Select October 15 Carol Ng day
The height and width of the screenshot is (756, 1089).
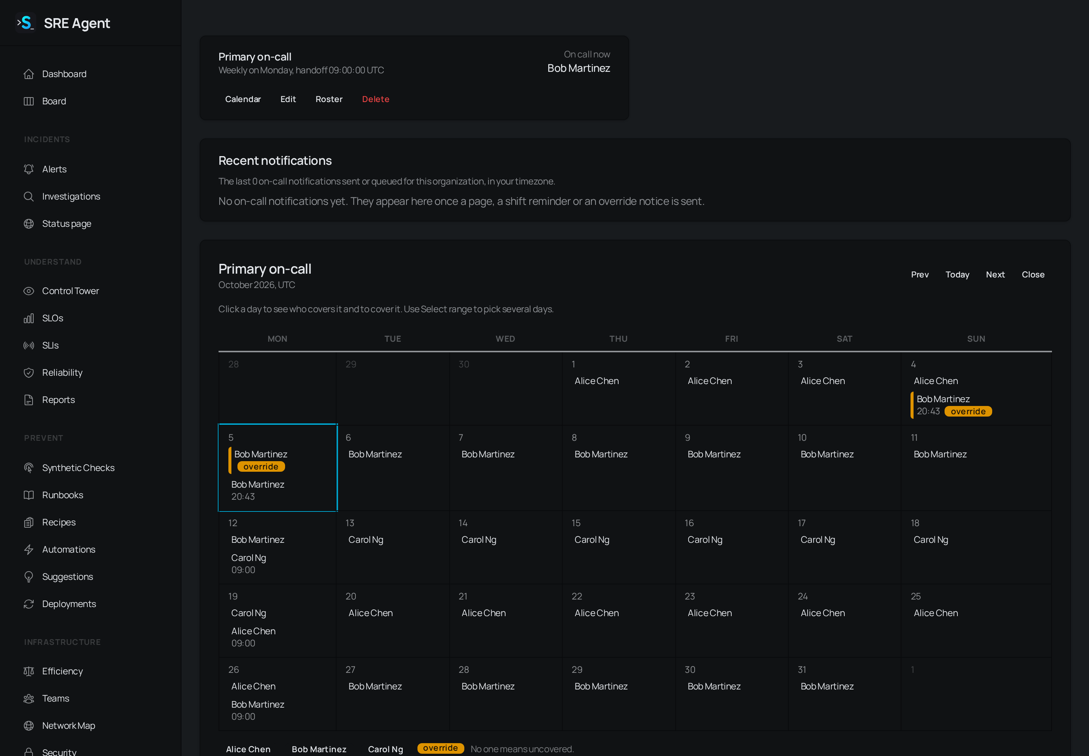point(619,548)
